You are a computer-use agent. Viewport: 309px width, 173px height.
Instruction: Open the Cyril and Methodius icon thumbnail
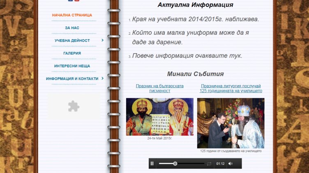tap(160, 117)
